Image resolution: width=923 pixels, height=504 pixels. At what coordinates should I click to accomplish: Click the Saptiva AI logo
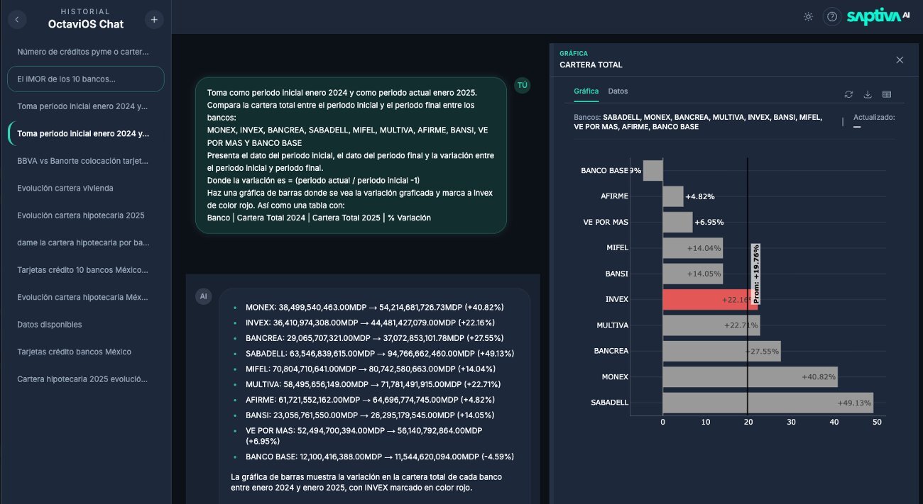point(878,17)
